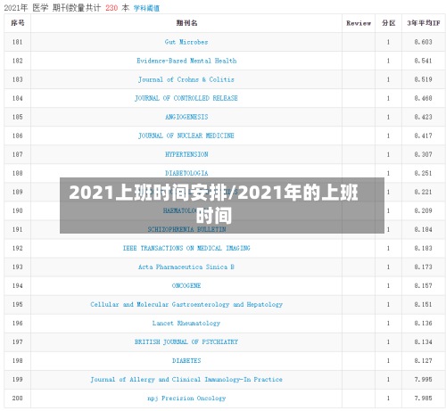Open npj Precision Oncology link
This screenshot has height=411, width=446.
tap(186, 398)
